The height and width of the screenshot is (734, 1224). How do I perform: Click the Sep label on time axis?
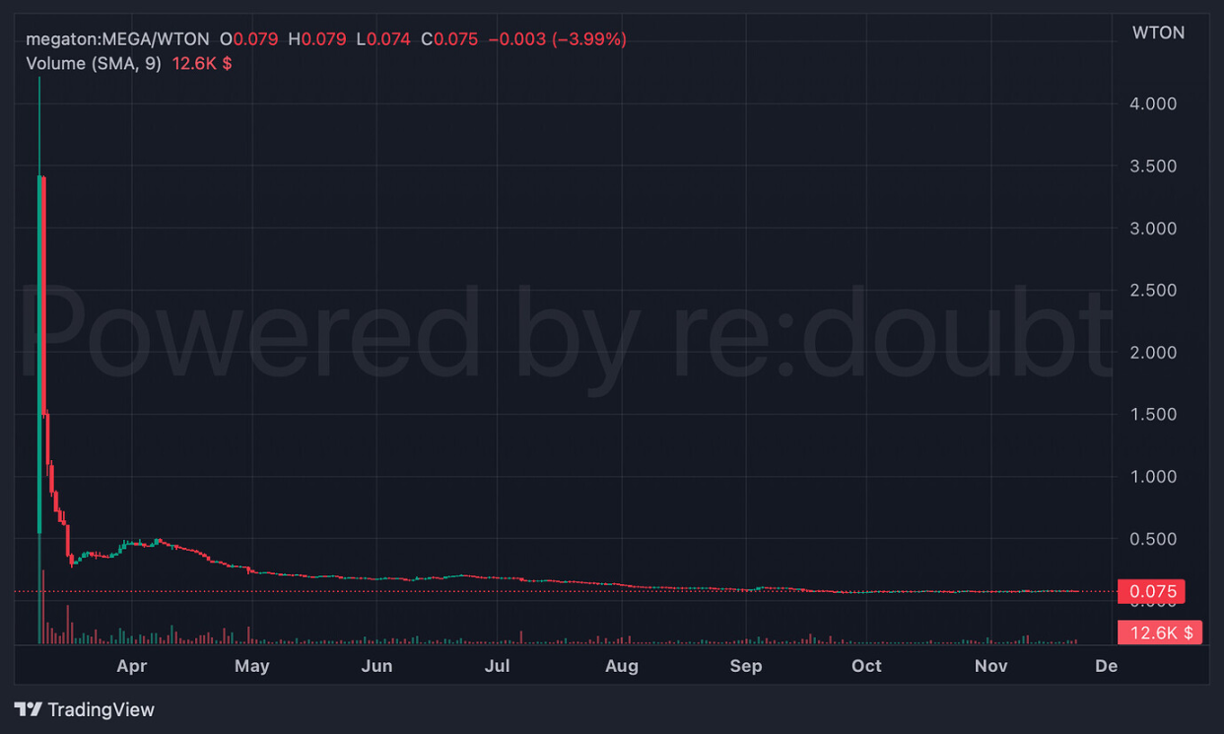[x=746, y=666]
